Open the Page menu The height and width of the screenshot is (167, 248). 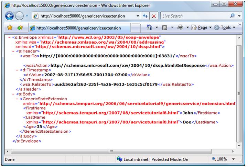[201, 27]
